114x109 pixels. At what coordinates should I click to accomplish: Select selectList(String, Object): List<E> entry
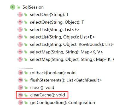click(62, 37)
